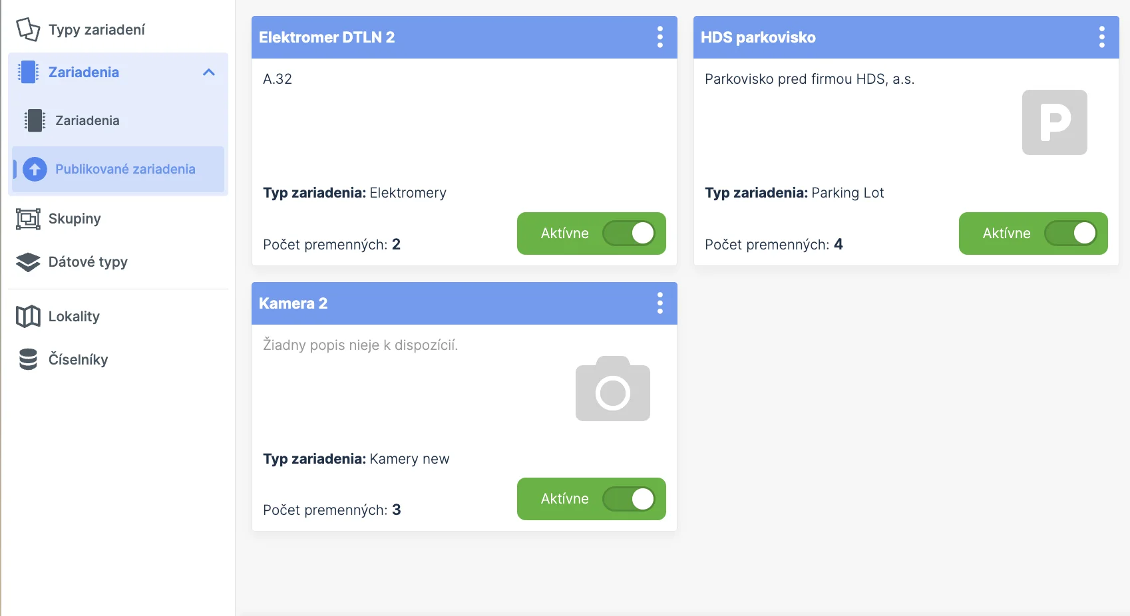Click the Dátové typy layers icon

[28, 262]
